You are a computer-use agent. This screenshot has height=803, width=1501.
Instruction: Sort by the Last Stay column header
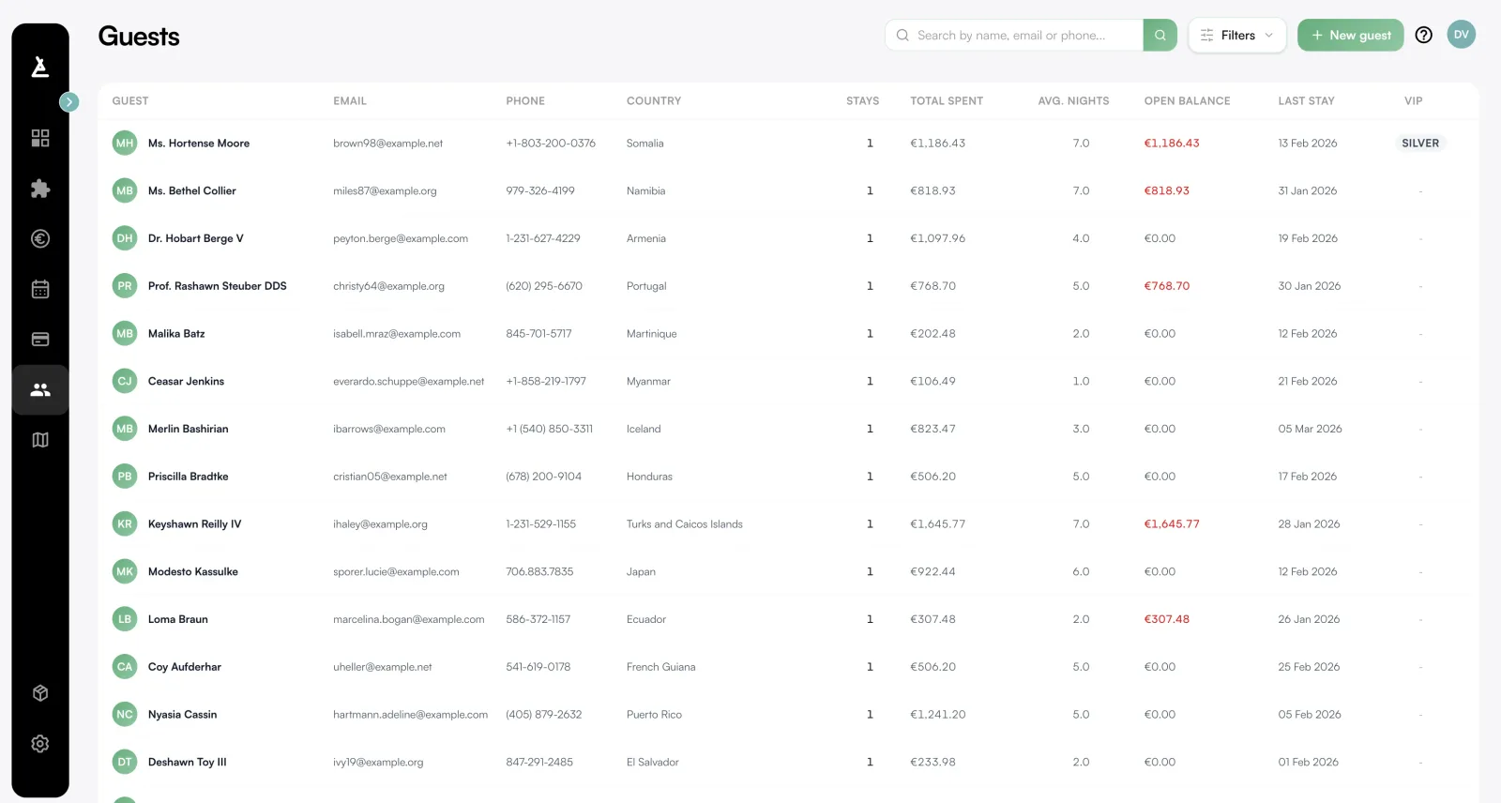coord(1305,101)
